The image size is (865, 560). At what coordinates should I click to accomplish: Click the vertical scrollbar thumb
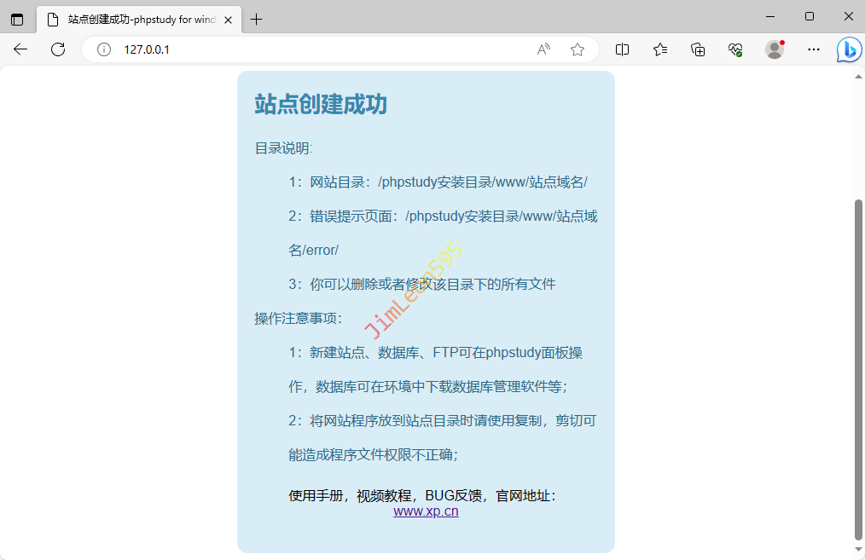pos(858,367)
